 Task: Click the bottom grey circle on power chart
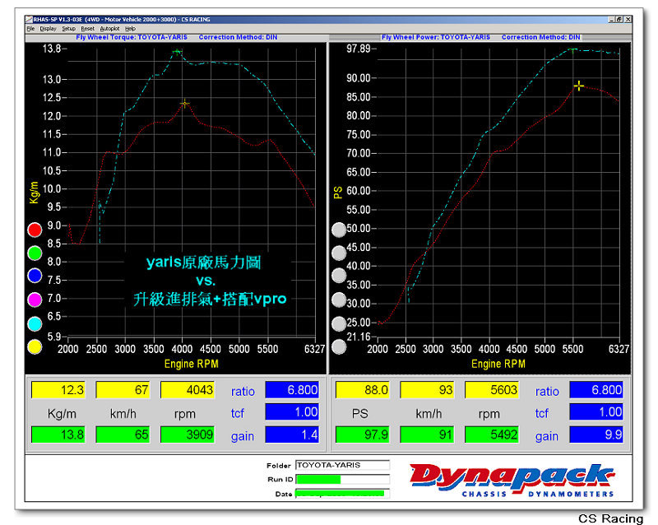point(339,347)
